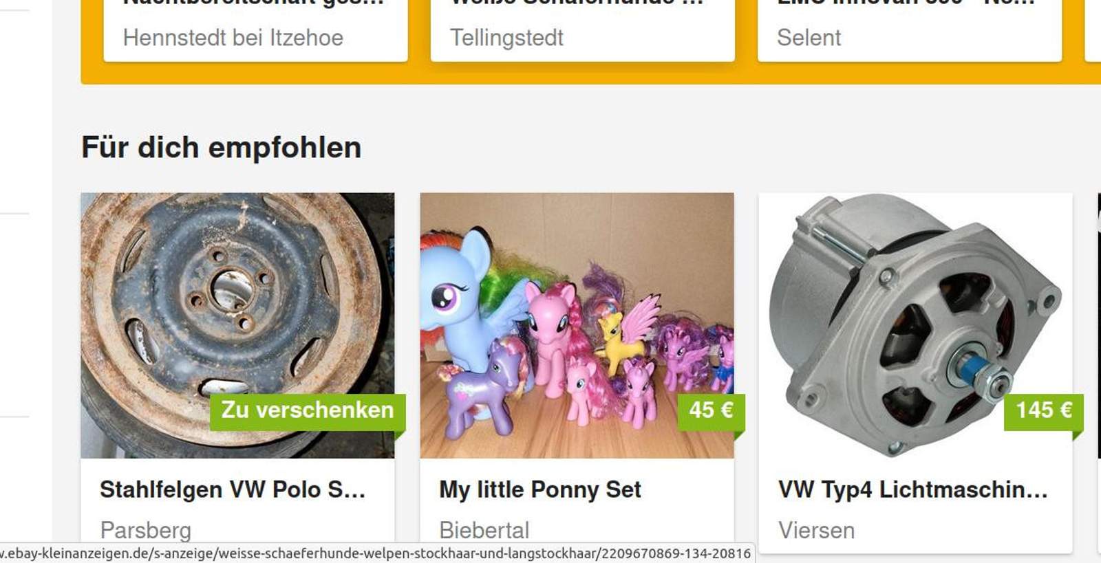This screenshot has height=563, width=1101.
Task: Open "VW Typ4 Lichtmaschin..." listing title
Action: click(912, 489)
